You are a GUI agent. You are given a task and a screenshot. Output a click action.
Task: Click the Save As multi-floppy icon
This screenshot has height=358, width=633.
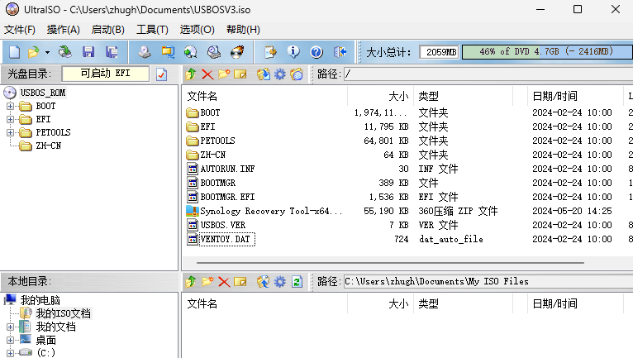pos(112,52)
